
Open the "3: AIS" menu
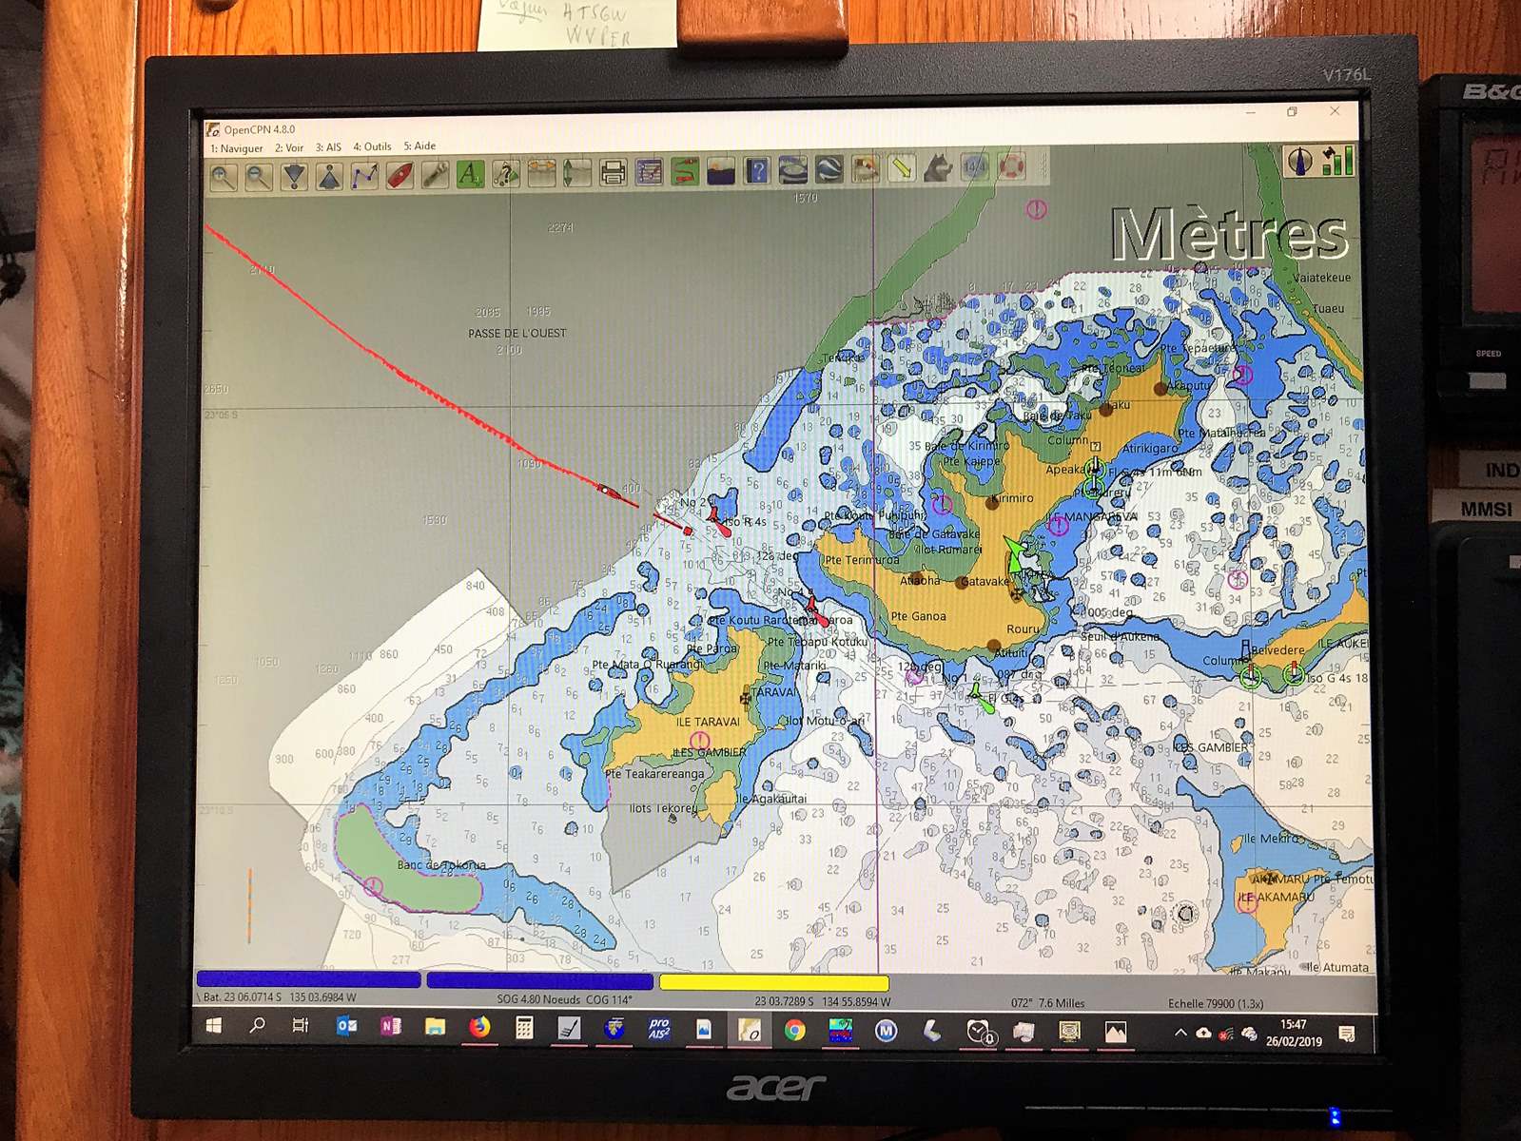[328, 147]
